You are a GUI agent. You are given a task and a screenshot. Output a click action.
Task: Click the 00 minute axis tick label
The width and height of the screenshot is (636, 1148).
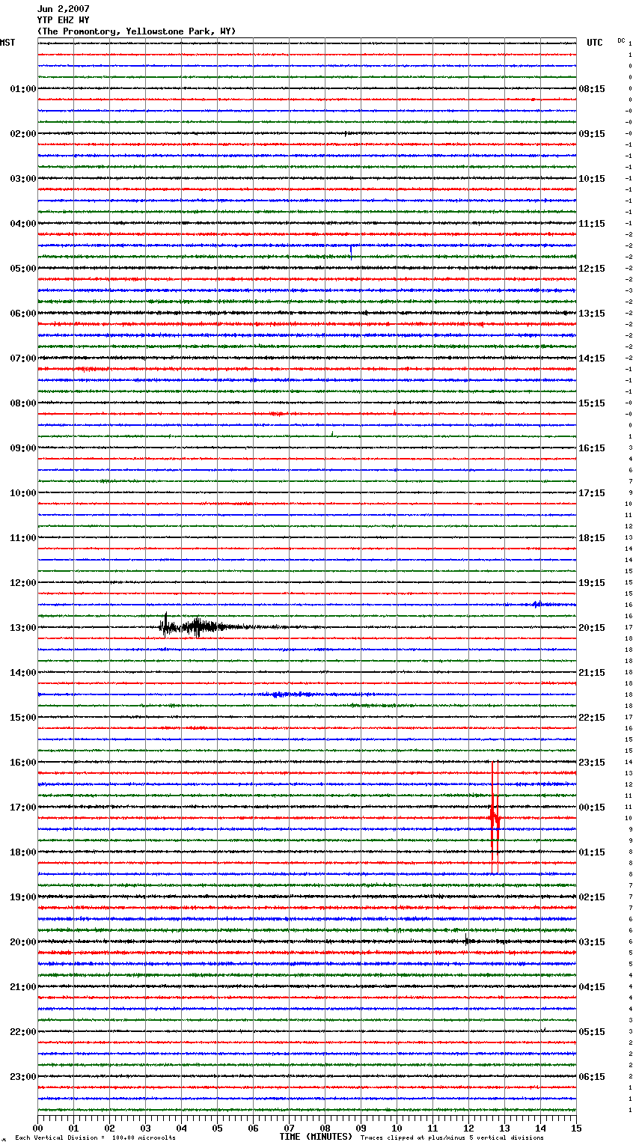37,1128
